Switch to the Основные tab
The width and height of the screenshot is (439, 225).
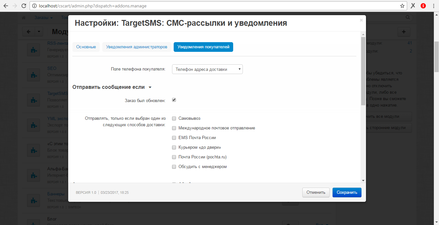[x=86, y=47]
